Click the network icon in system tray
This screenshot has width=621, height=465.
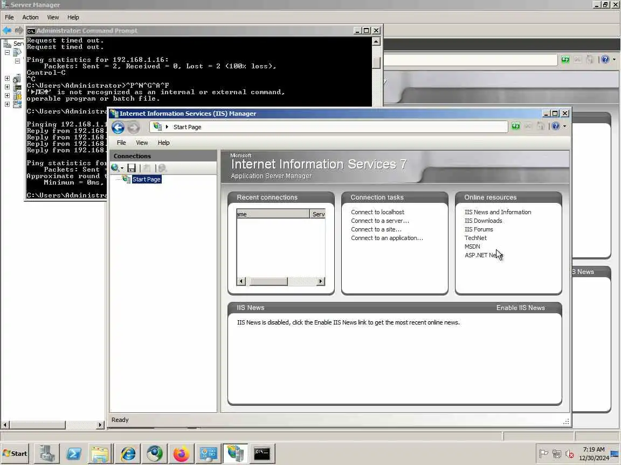coord(557,454)
